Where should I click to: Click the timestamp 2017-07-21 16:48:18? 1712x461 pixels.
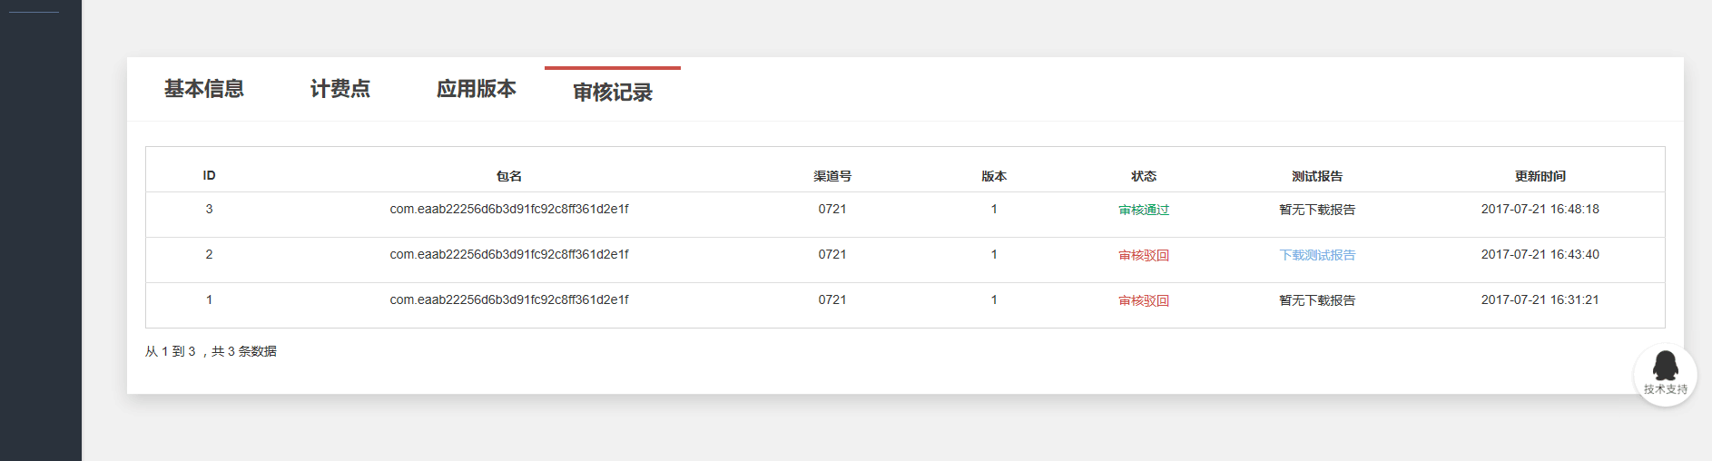coord(1540,209)
